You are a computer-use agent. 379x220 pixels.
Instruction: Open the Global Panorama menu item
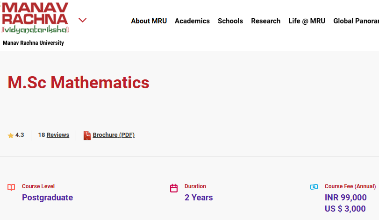pyautogui.click(x=356, y=21)
